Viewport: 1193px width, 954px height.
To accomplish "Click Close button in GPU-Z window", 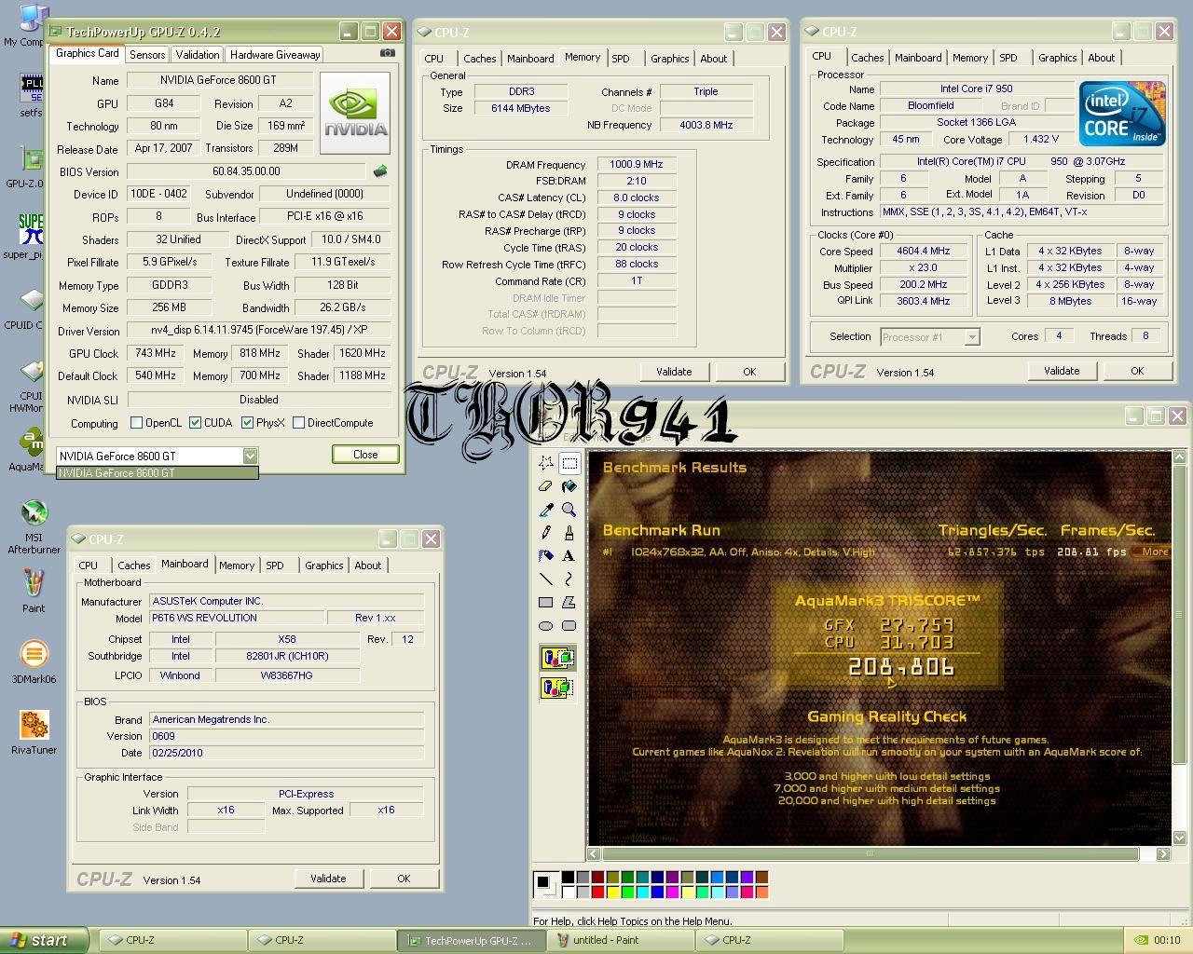I will [365, 455].
